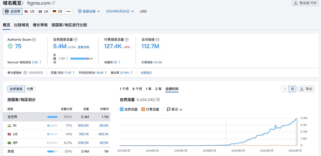
Task: Open 概览 tab
Action: point(6,25)
